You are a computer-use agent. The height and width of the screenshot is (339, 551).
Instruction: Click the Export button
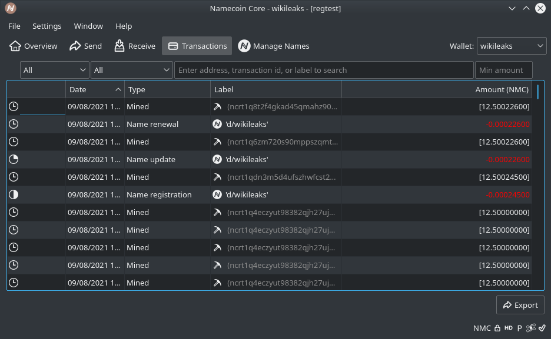520,305
